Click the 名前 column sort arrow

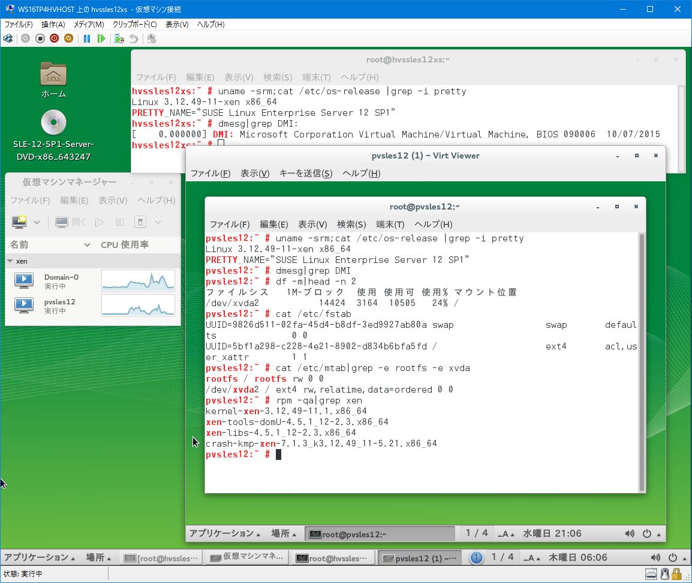(x=88, y=245)
